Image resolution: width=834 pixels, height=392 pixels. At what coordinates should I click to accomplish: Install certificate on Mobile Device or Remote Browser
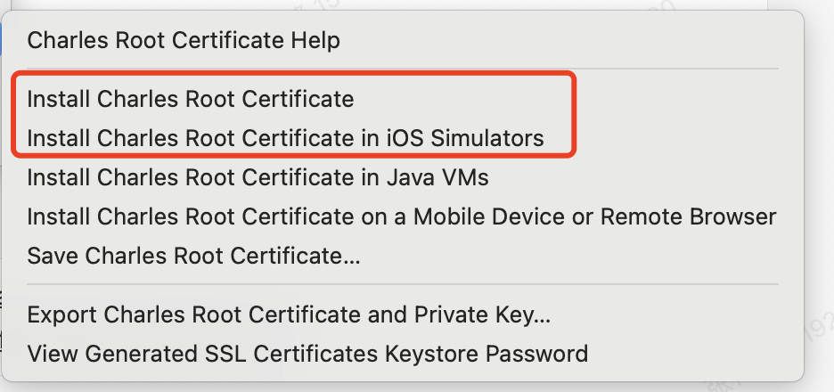point(401,216)
